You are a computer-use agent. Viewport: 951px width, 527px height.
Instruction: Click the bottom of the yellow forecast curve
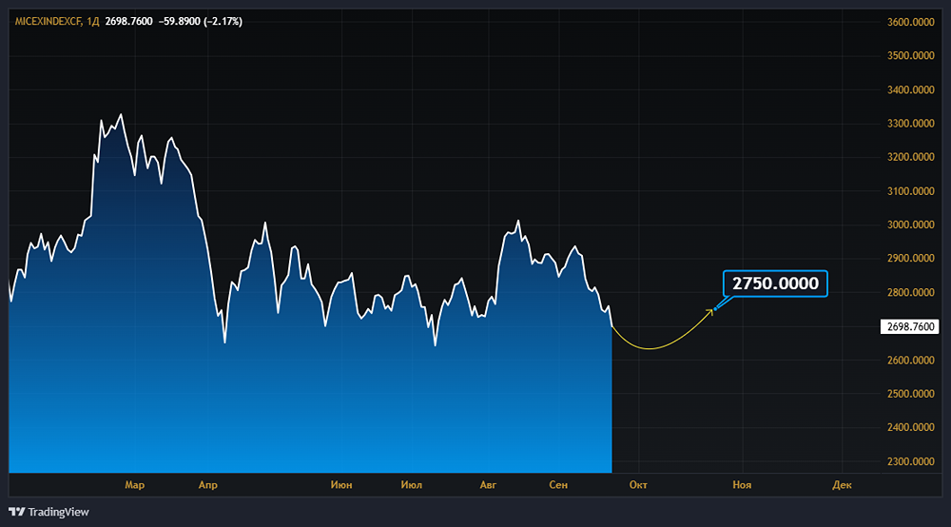(648, 348)
